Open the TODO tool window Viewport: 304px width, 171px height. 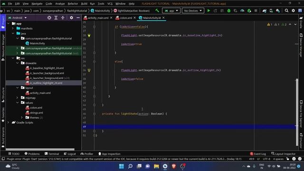point(14,154)
